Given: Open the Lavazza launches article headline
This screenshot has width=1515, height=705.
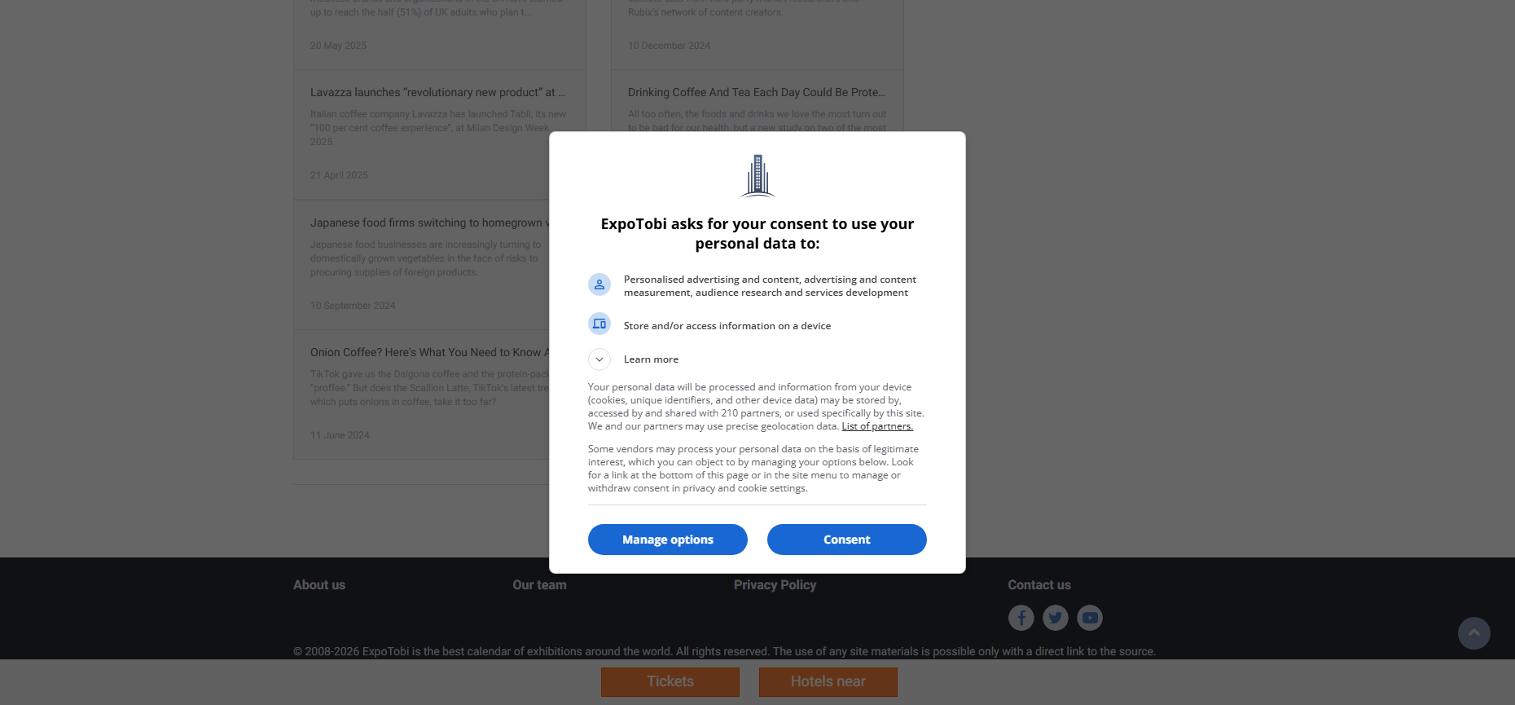Looking at the screenshot, I should pyautogui.click(x=438, y=93).
